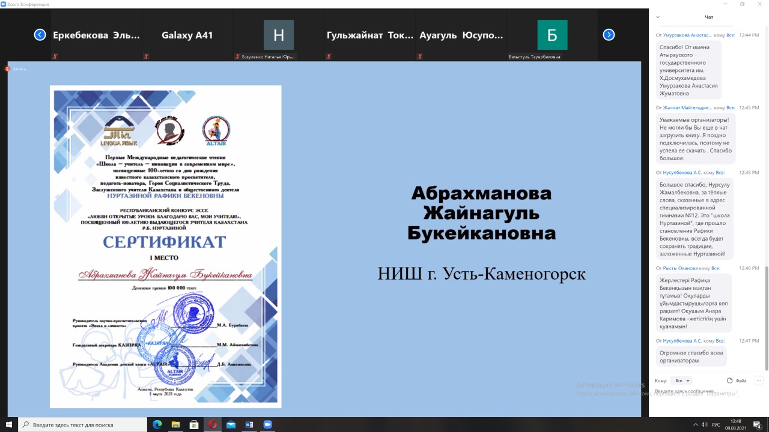The width and height of the screenshot is (769, 432).
Task: Open Opera browser from the taskbar
Action: pyautogui.click(x=213, y=424)
